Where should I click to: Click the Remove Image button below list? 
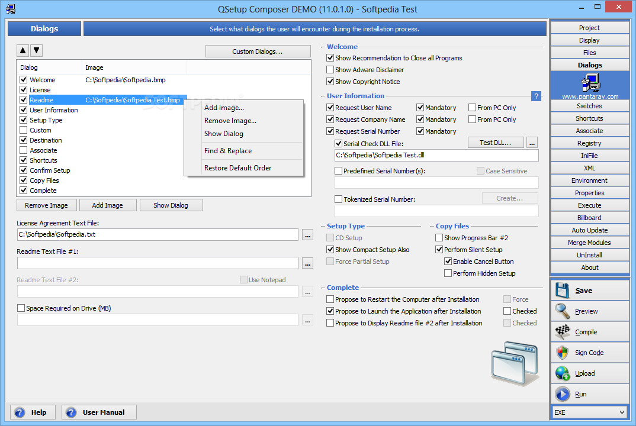point(46,205)
